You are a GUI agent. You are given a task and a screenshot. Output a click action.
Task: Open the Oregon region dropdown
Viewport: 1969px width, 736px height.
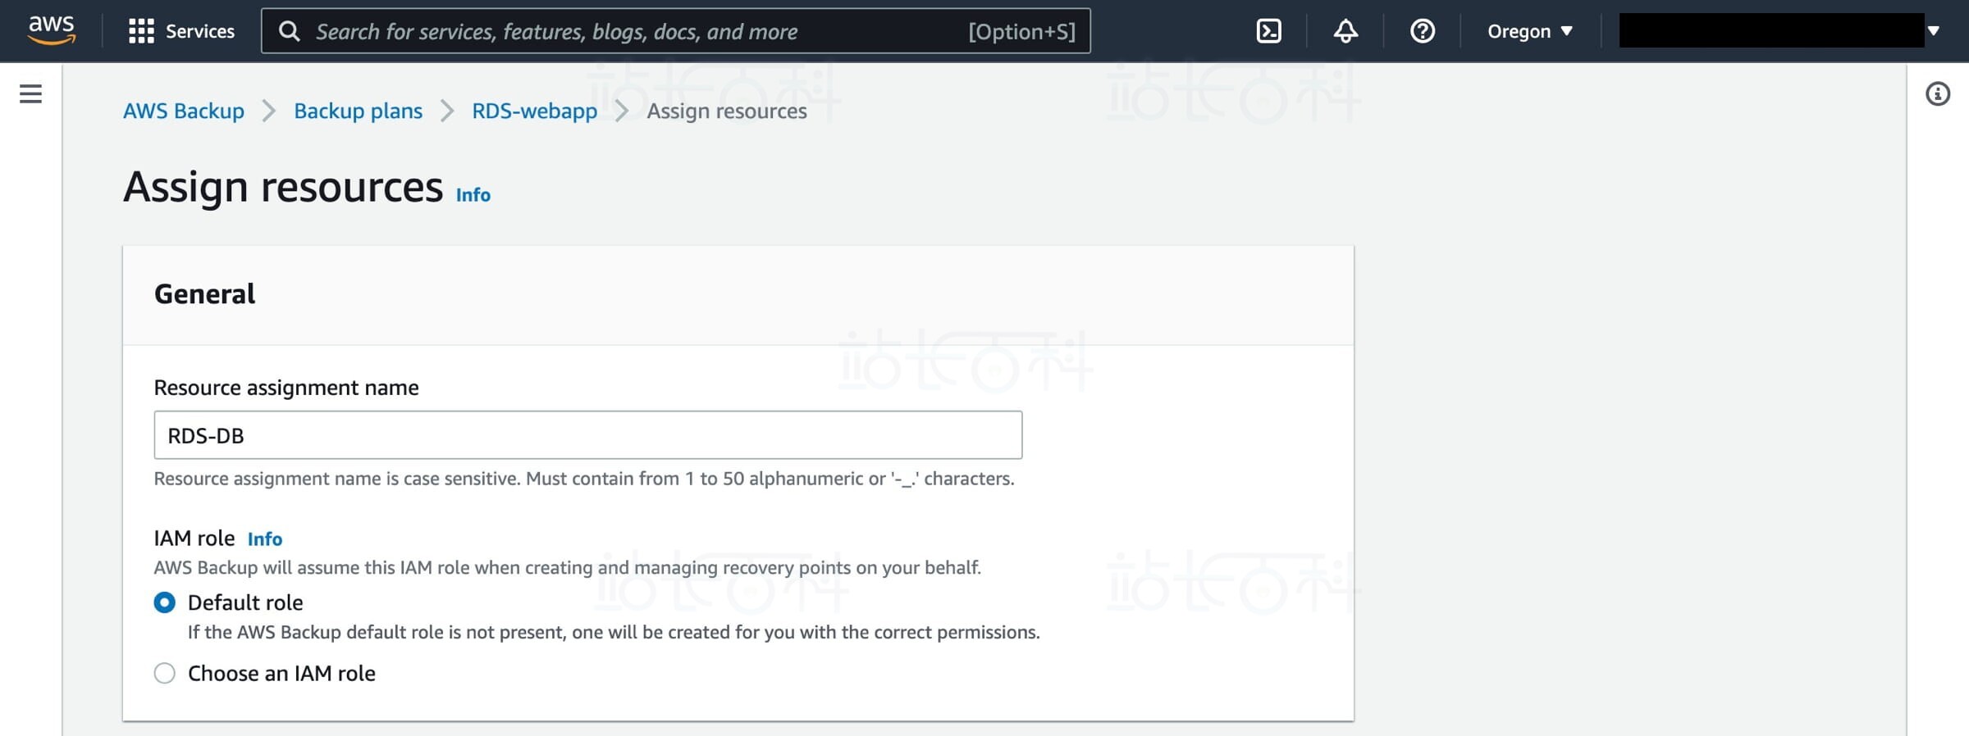click(1530, 31)
